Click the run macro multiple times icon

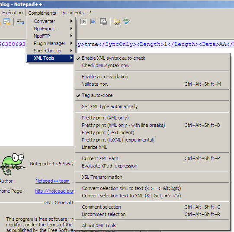(93, 22)
